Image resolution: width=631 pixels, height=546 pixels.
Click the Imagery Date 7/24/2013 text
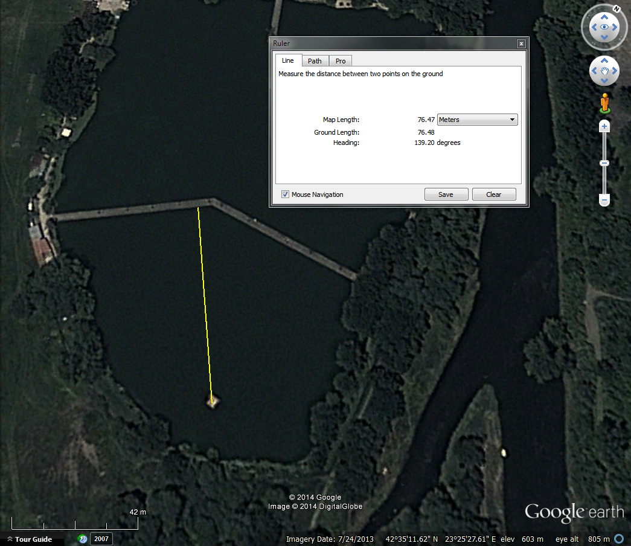330,539
